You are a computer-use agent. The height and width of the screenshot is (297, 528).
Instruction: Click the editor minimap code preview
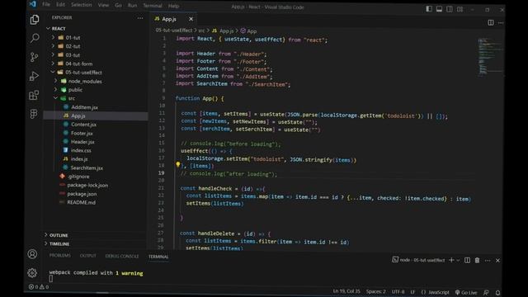pos(489,57)
